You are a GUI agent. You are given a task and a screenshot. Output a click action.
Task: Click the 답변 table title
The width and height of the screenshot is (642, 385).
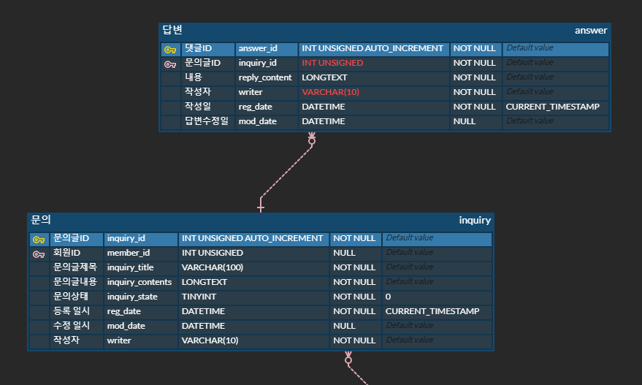pyautogui.click(x=172, y=30)
